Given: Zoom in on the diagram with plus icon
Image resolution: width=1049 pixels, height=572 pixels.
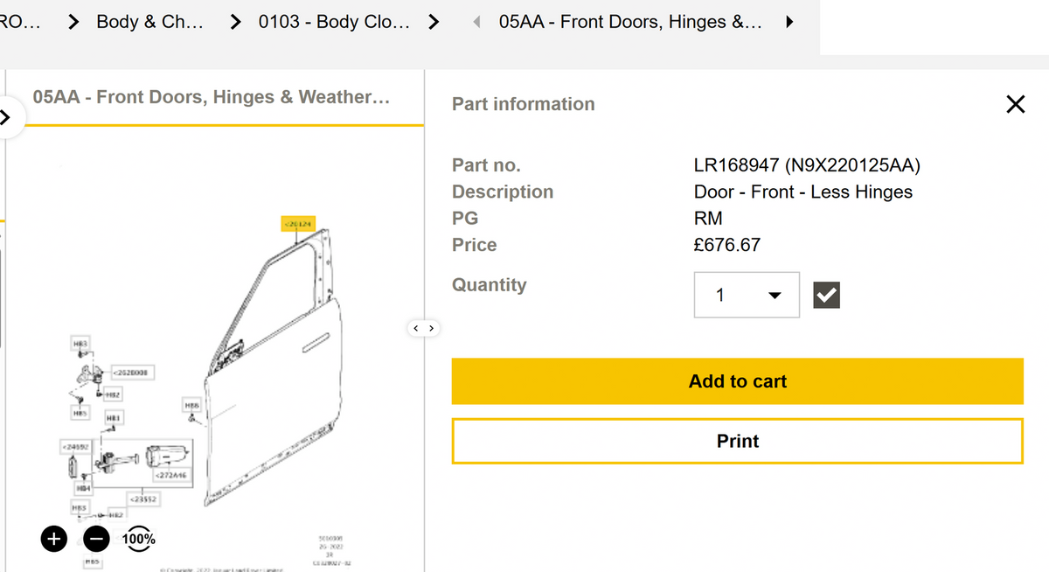Looking at the screenshot, I should (54, 539).
